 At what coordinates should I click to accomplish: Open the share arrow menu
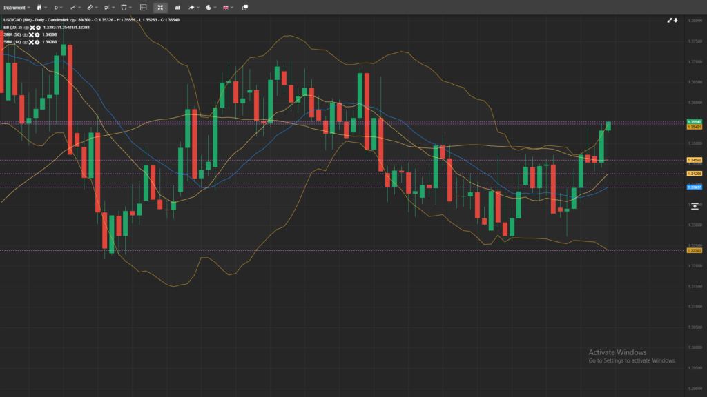tap(193, 7)
